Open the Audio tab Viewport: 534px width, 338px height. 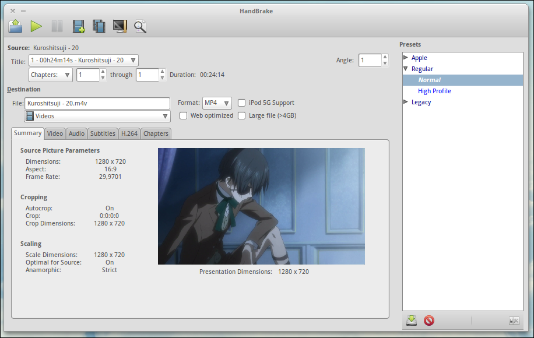click(x=76, y=133)
